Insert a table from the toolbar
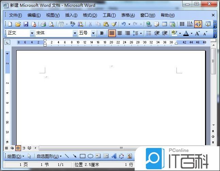The image size is (220, 171). coord(165,24)
